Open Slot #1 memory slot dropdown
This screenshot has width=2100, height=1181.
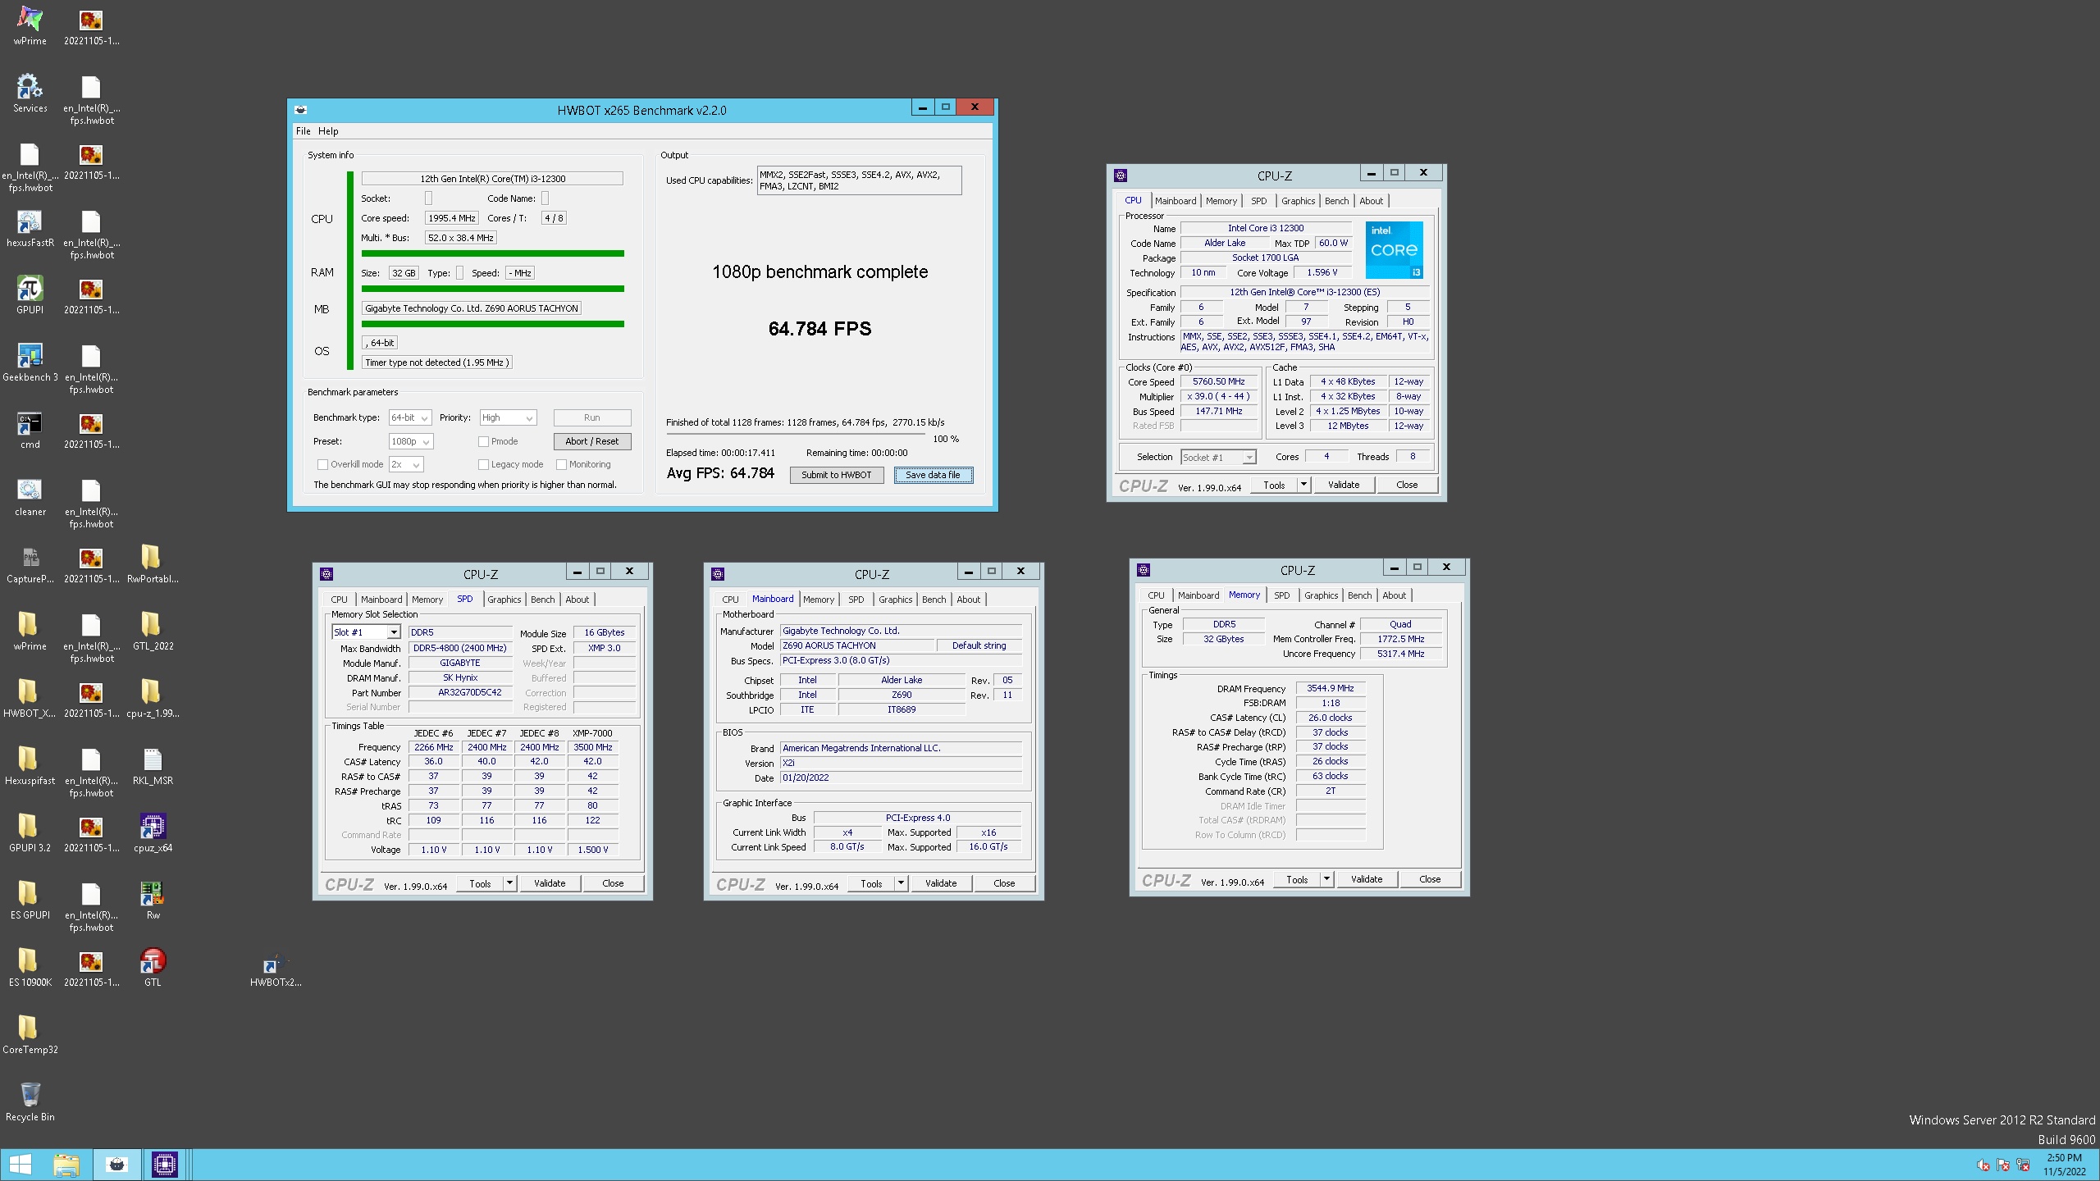[366, 632]
